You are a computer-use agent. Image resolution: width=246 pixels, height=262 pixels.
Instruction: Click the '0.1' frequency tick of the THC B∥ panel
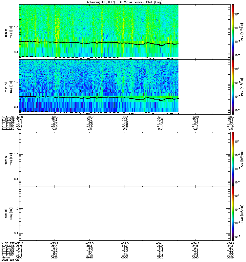click(x=16, y=233)
